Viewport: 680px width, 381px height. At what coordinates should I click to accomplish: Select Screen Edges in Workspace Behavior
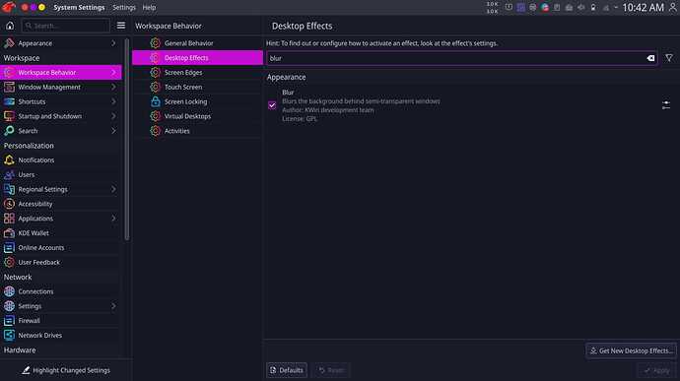coord(197,73)
